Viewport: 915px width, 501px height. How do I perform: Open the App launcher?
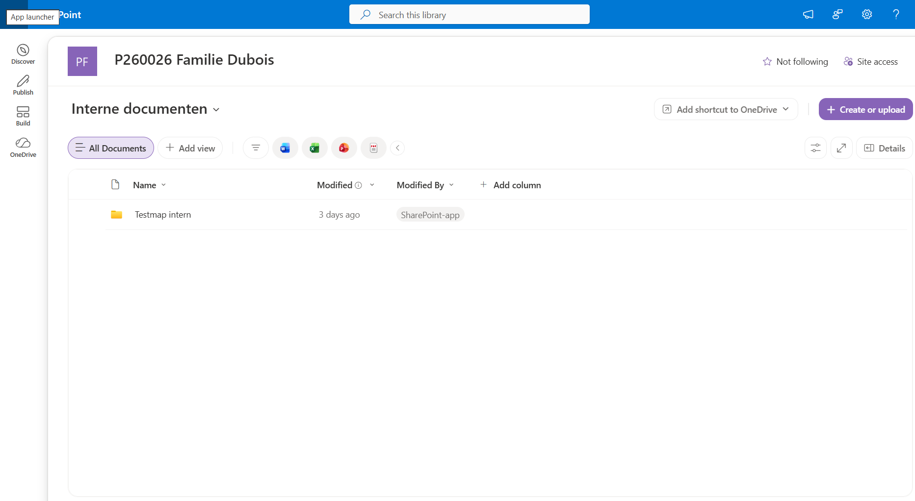pyautogui.click(x=14, y=14)
